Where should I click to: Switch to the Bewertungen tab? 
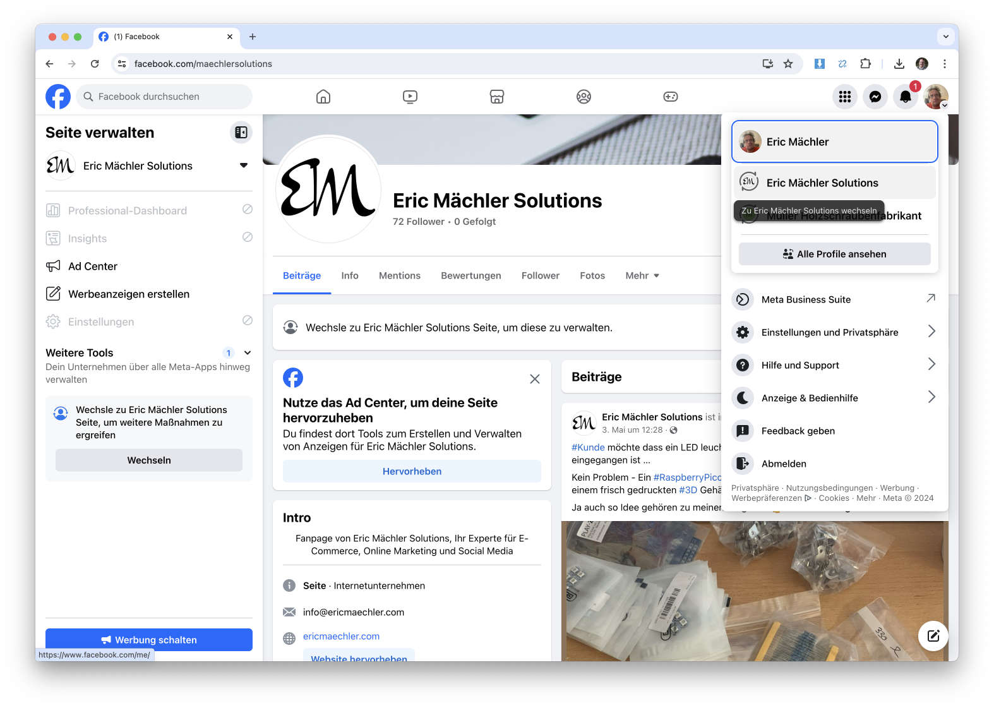pyautogui.click(x=470, y=276)
